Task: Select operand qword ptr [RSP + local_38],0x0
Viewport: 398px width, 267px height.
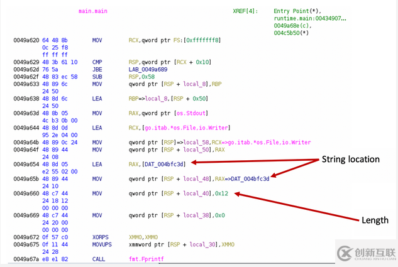Action: pos(177,215)
